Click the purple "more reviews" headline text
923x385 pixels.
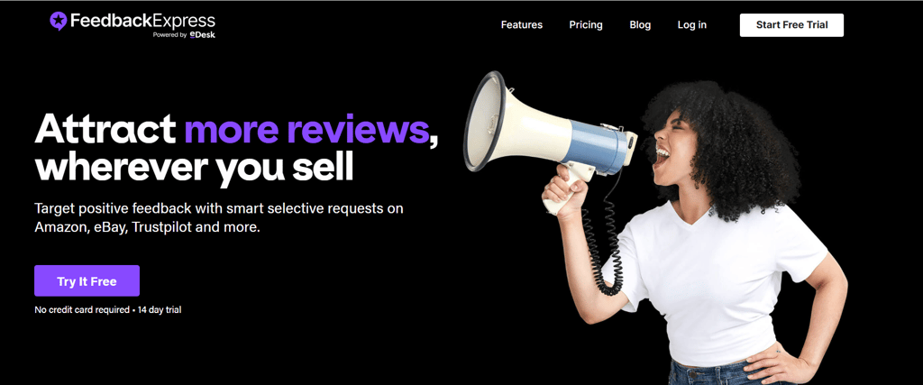pyautogui.click(x=306, y=128)
